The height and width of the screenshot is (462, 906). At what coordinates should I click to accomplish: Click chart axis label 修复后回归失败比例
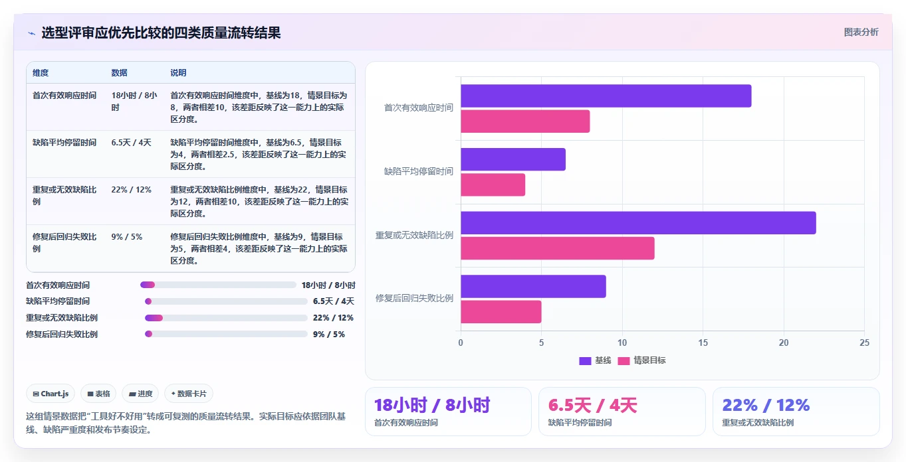coord(414,298)
